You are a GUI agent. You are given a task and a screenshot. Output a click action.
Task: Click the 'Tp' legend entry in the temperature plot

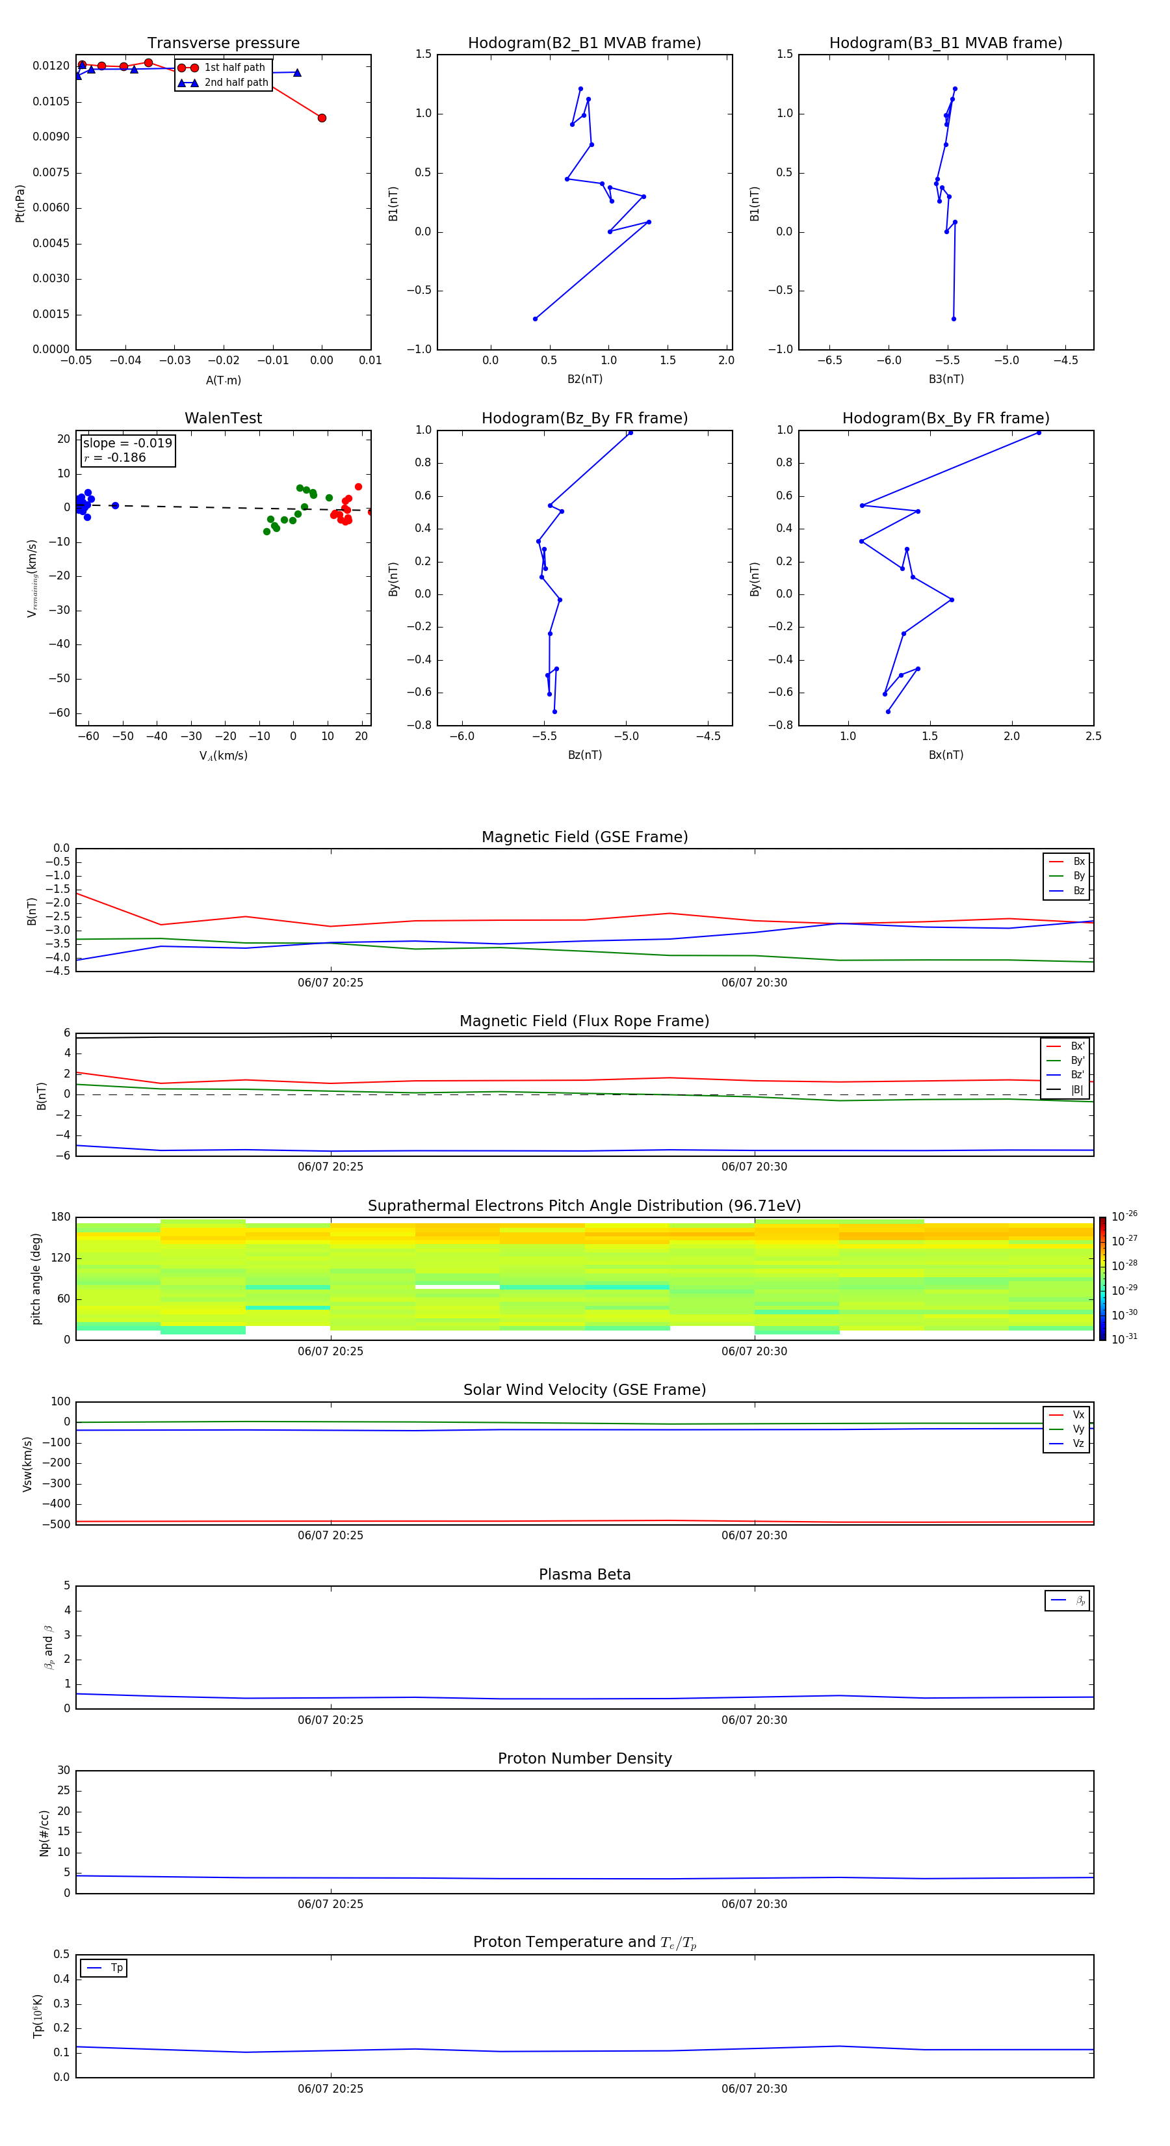[104, 1968]
